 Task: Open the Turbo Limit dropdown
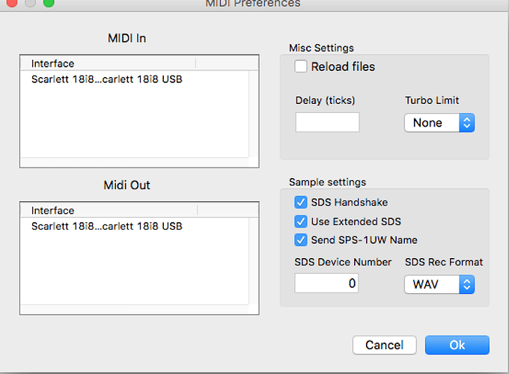coord(439,123)
